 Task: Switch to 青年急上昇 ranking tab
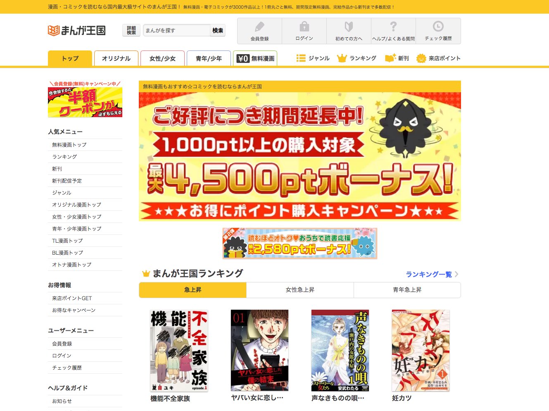tap(407, 290)
